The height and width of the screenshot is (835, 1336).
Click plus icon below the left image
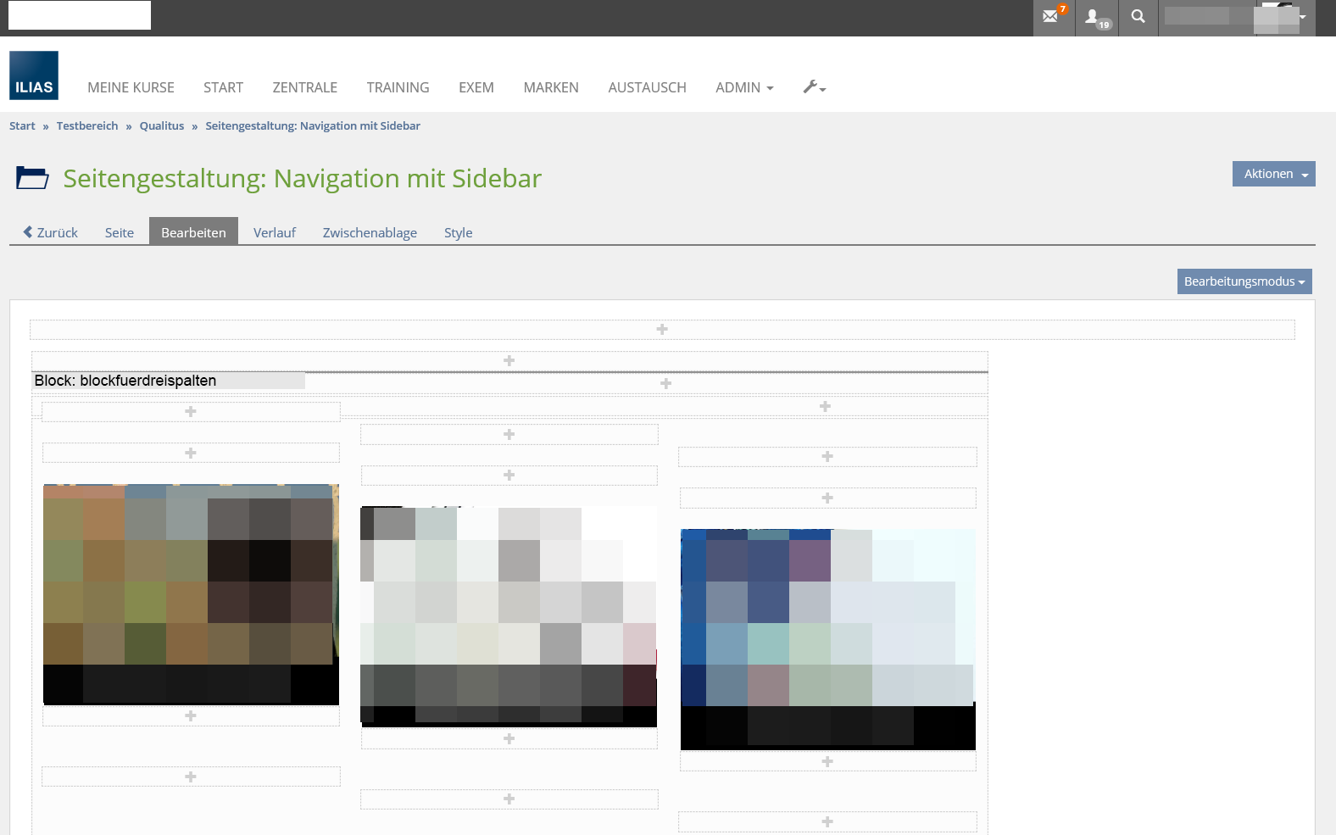pos(191,716)
